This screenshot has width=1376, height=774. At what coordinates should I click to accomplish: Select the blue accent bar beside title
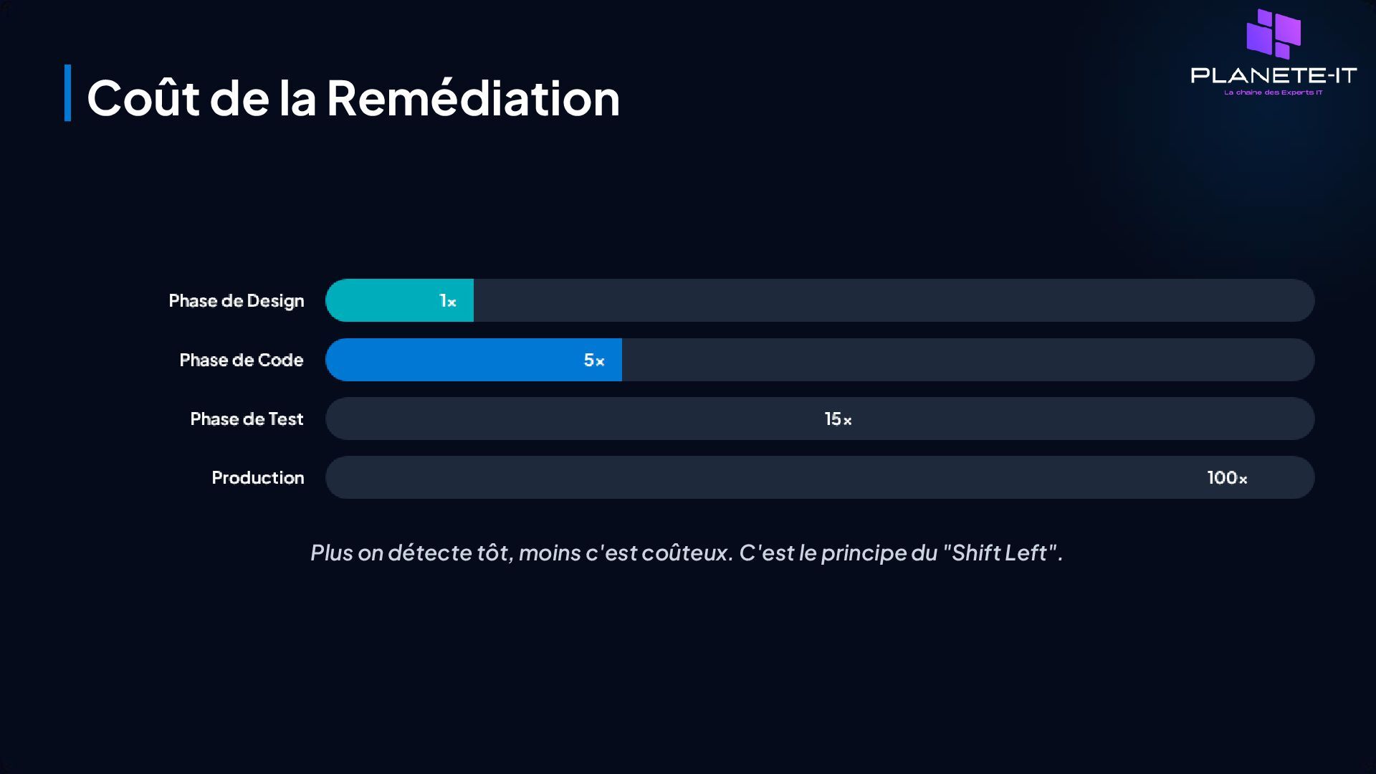click(x=67, y=93)
